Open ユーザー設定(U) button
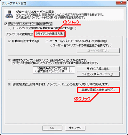 pyautogui.click(x=98, y=51)
